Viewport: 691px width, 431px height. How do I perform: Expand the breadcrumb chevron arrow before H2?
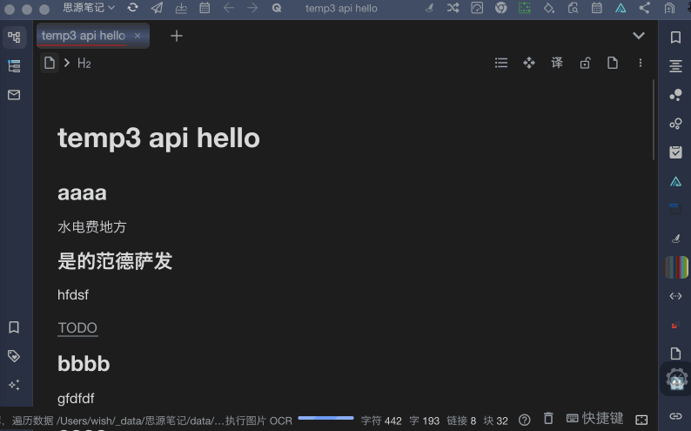click(x=66, y=63)
